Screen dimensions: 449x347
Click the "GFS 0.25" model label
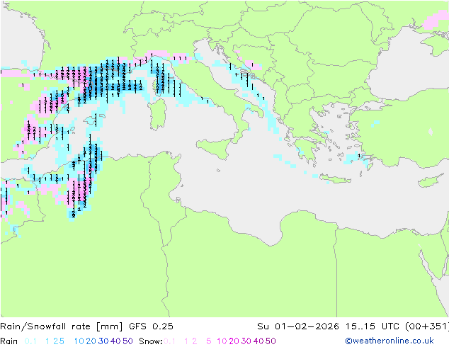click(x=151, y=326)
